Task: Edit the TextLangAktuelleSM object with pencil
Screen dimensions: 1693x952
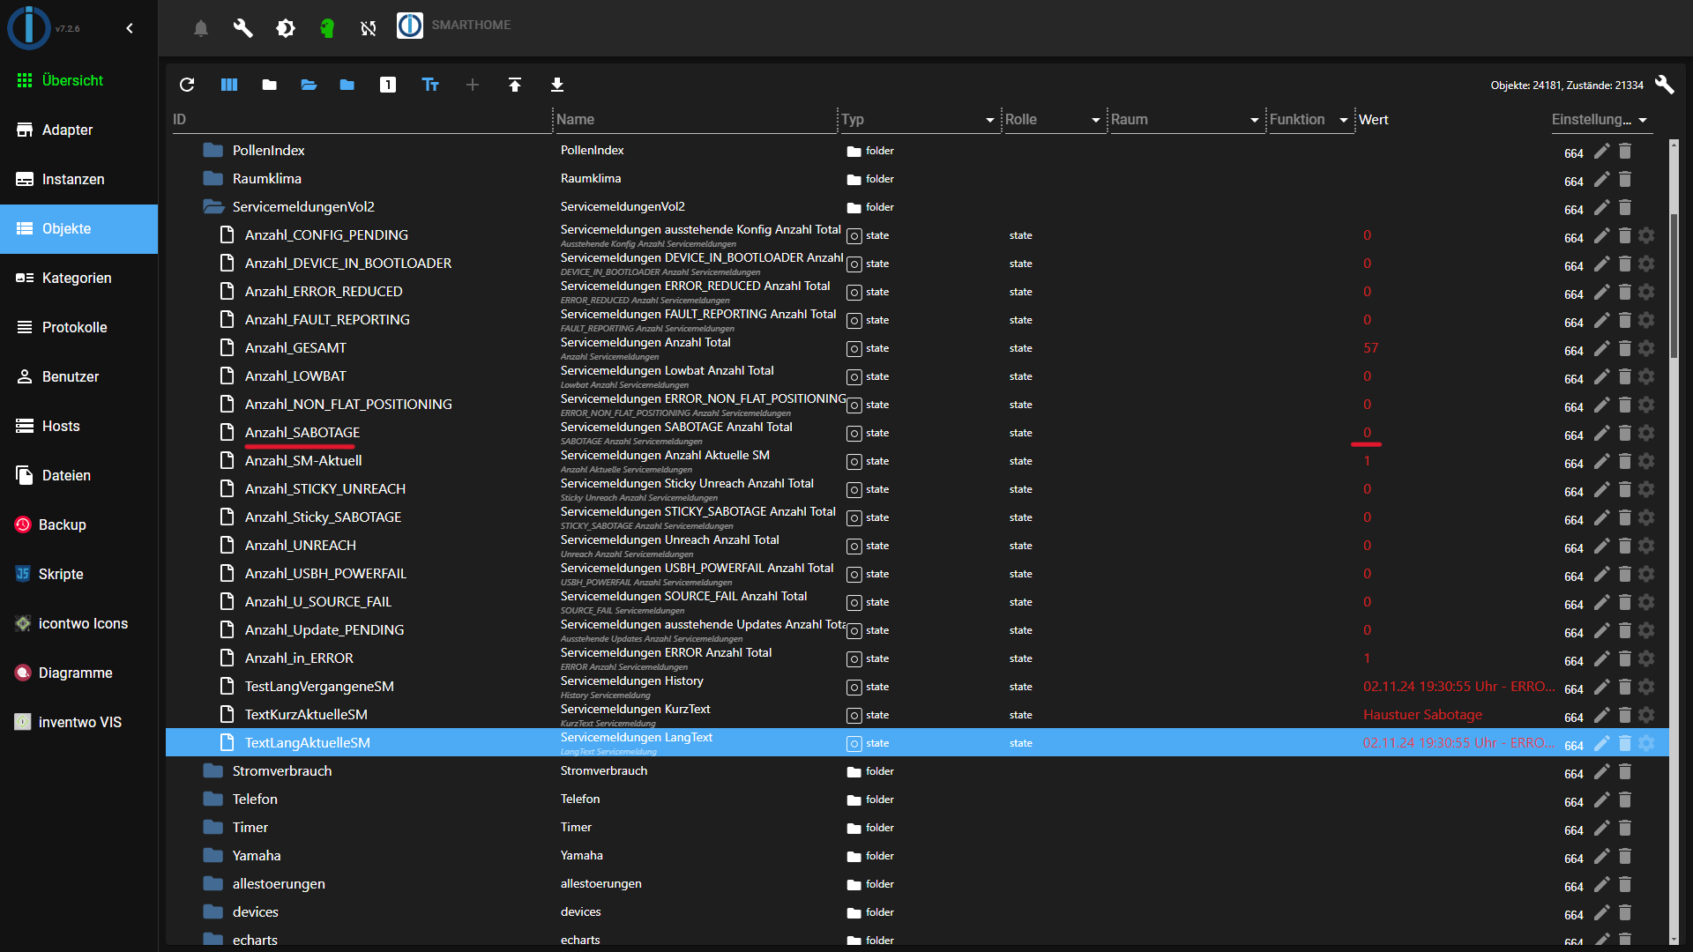Action: (1602, 743)
